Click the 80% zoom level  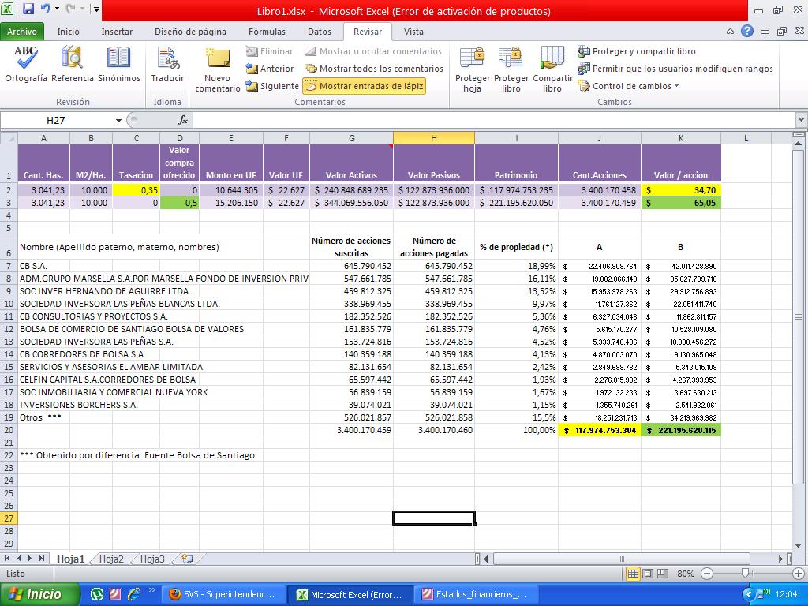point(686,574)
